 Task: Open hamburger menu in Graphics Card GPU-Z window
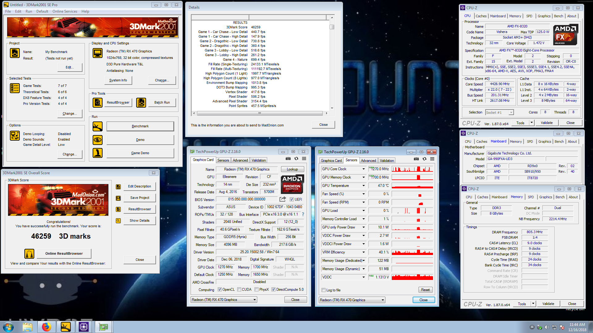(x=304, y=159)
